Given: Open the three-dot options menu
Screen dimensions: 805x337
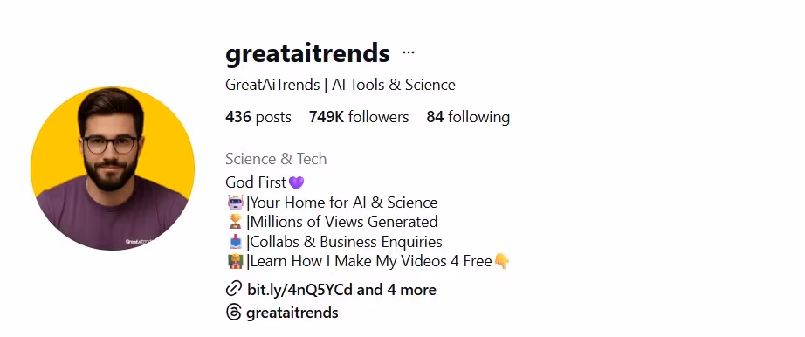Looking at the screenshot, I should click(408, 52).
